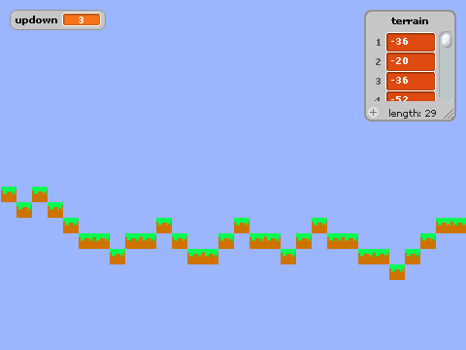The height and width of the screenshot is (350, 466).
Task: Click the 'updown' variable label
Action: [x=36, y=20]
